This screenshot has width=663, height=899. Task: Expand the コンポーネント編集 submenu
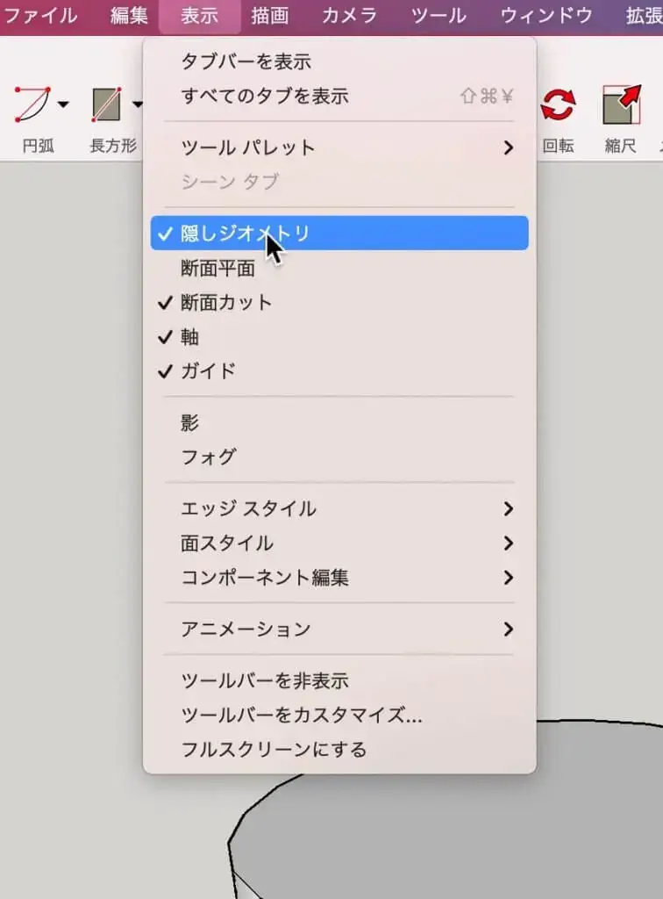pos(339,578)
